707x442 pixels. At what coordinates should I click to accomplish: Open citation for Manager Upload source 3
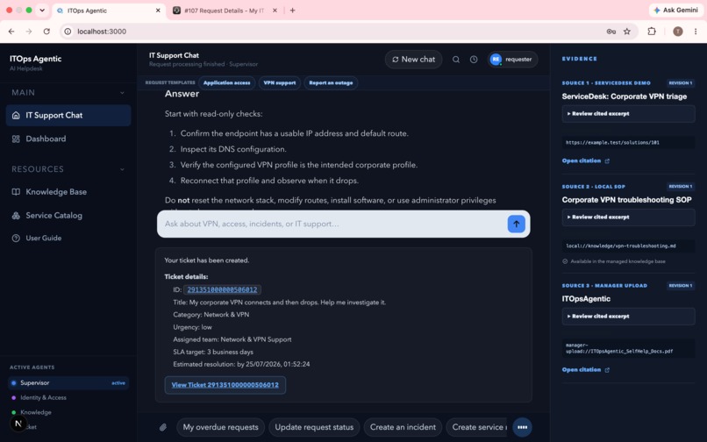pos(585,370)
